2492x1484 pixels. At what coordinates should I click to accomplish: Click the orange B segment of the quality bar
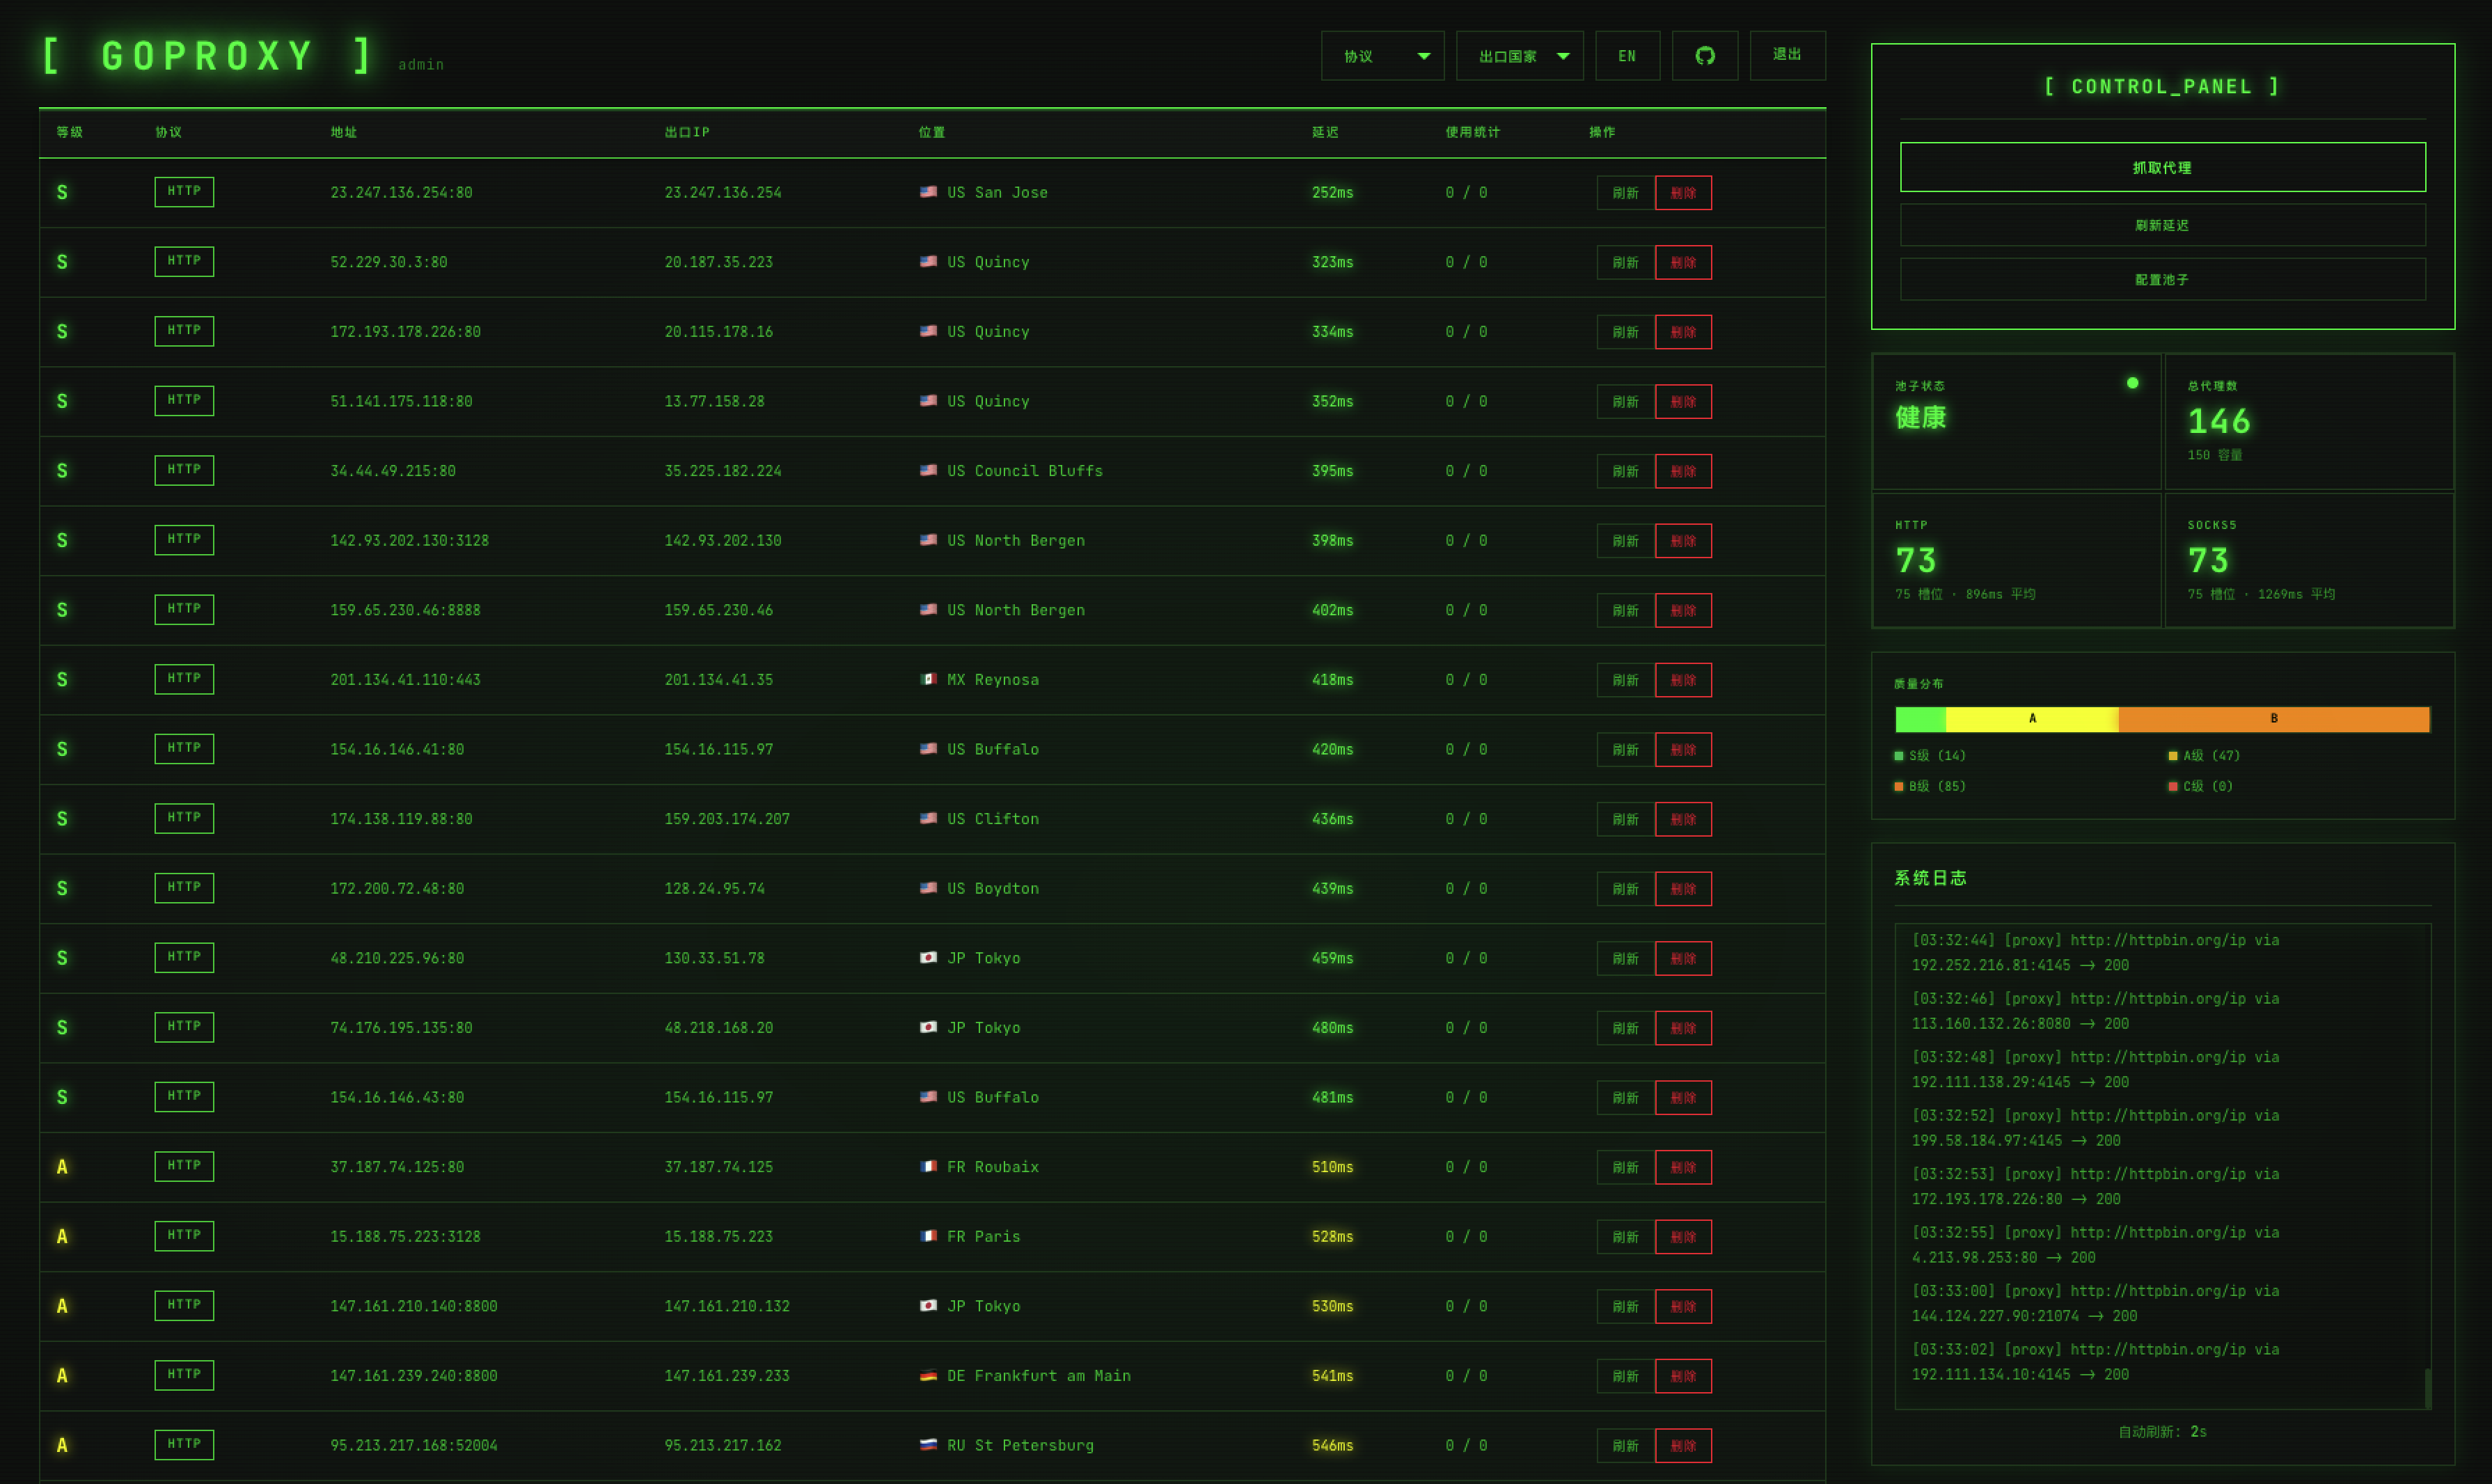tap(2273, 719)
